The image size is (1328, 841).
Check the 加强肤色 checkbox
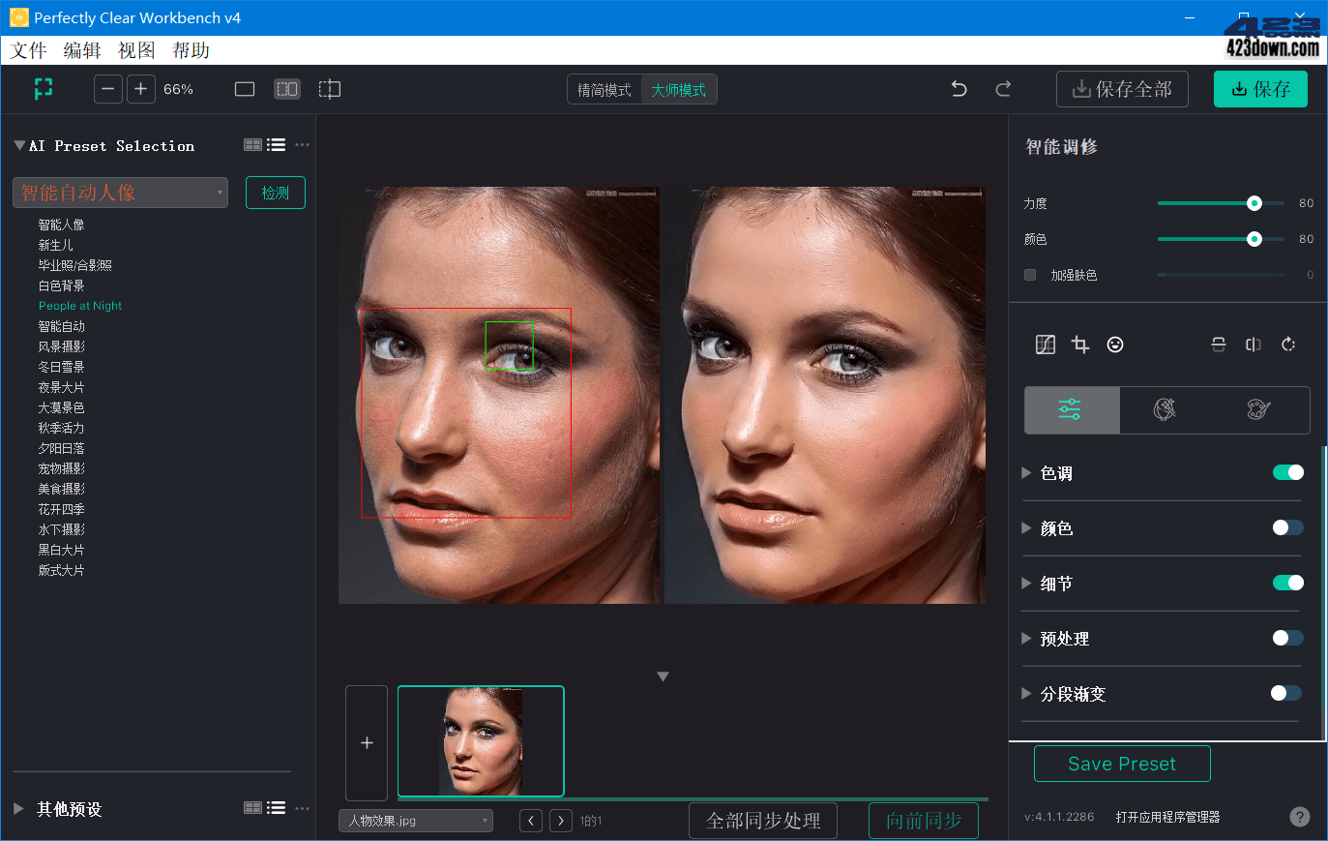coord(1029,275)
